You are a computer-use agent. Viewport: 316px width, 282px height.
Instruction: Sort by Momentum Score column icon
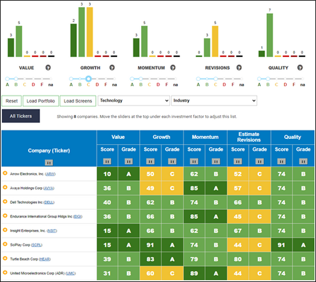point(194,161)
